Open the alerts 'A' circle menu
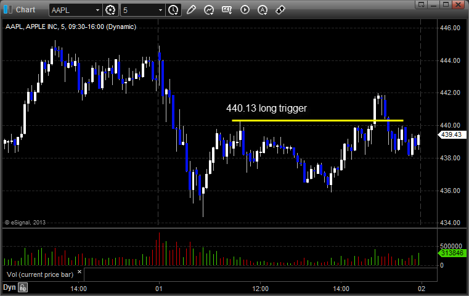This screenshot has height=296, width=469. pos(263,10)
